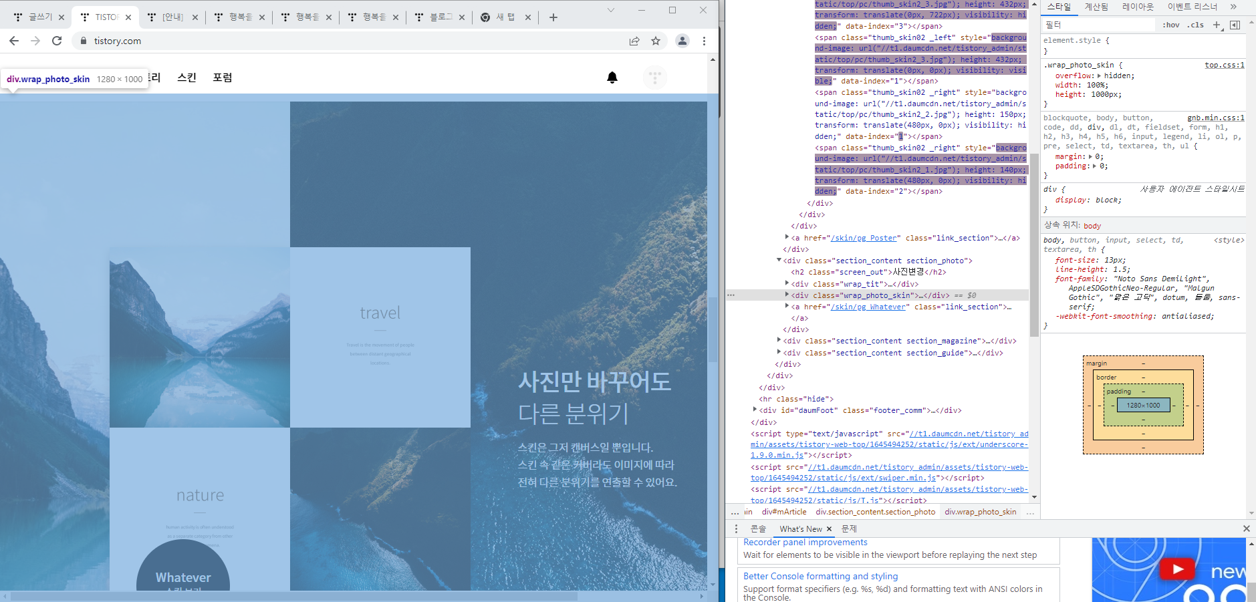Image resolution: width=1256 pixels, height=602 pixels.
Task: Click 스킨 menu on Tistory page
Action: 186,78
